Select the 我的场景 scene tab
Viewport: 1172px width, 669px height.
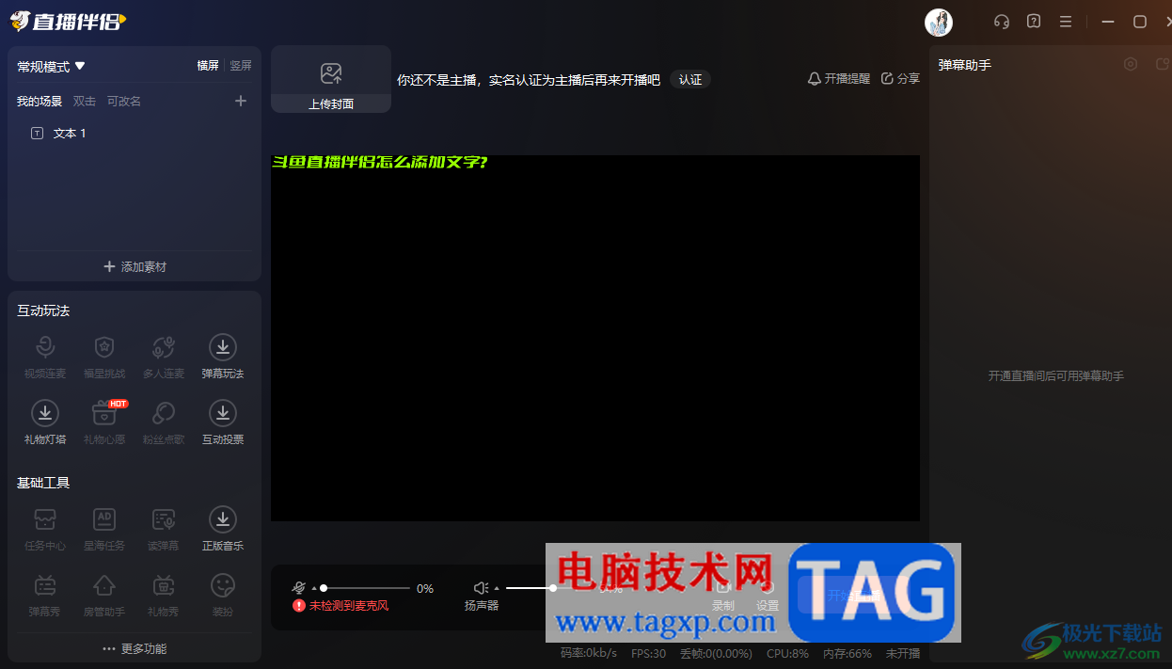coord(40,102)
